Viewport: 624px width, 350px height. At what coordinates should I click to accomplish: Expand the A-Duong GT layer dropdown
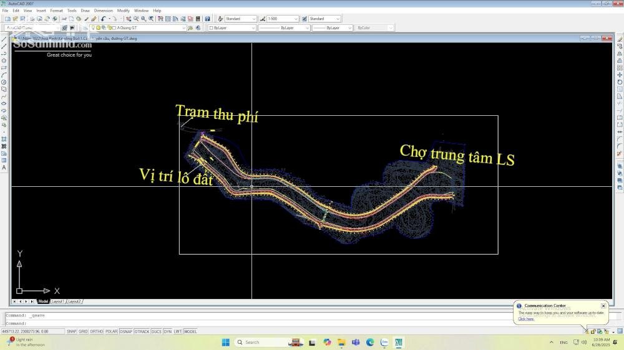coord(183,28)
